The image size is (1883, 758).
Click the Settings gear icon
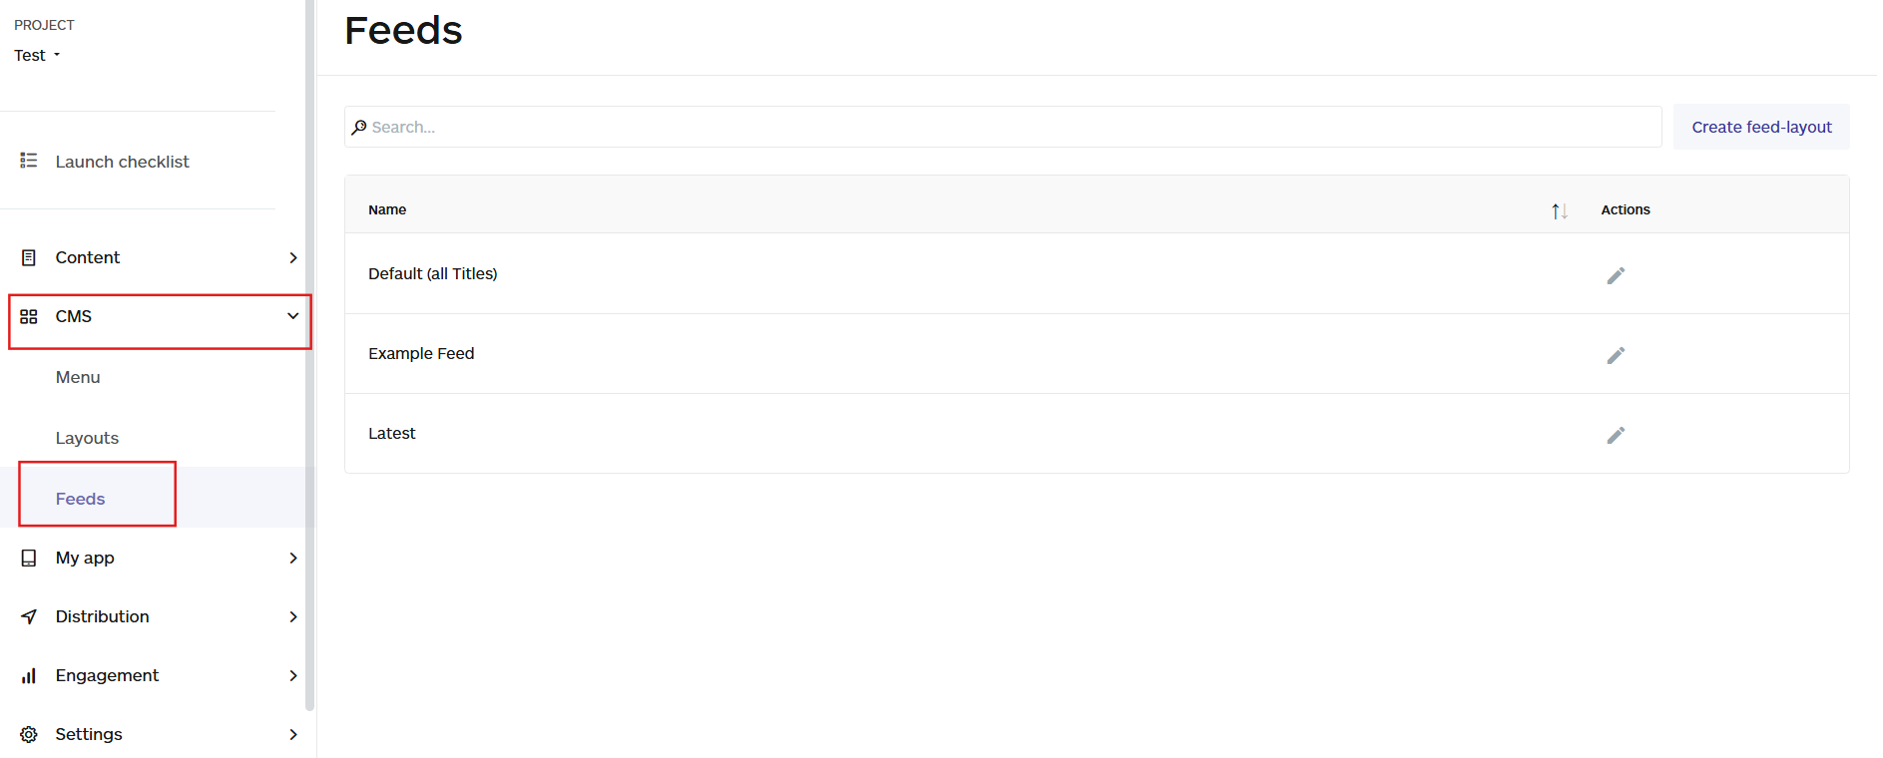pos(29,734)
